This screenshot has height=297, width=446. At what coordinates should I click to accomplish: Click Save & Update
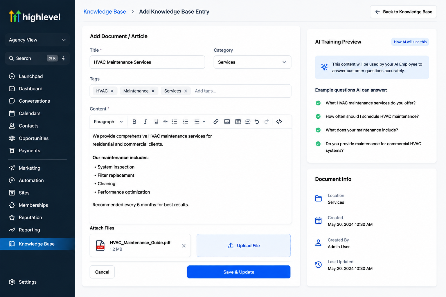[x=239, y=272]
